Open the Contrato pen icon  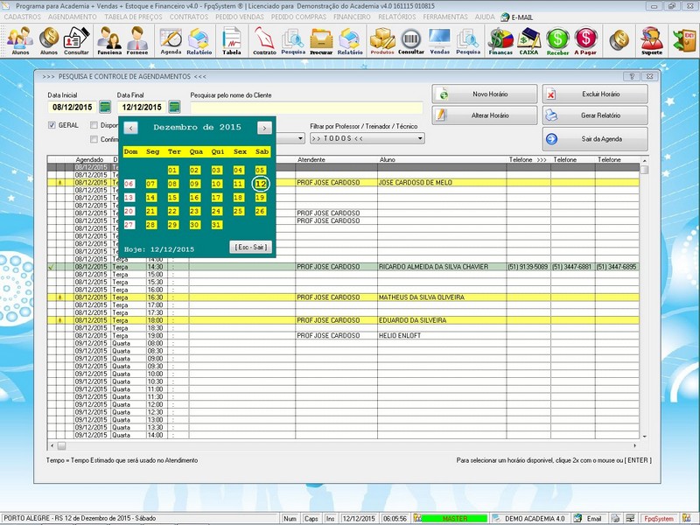pos(264,40)
